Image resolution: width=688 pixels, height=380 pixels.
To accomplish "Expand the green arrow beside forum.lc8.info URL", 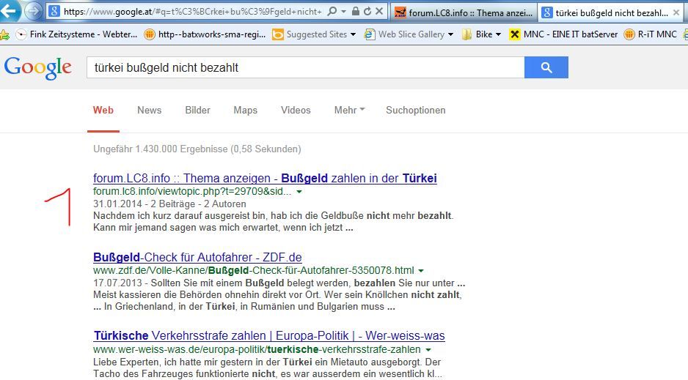I will tap(299, 192).
